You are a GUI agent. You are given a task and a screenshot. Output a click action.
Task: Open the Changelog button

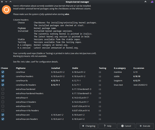click(x=89, y=126)
